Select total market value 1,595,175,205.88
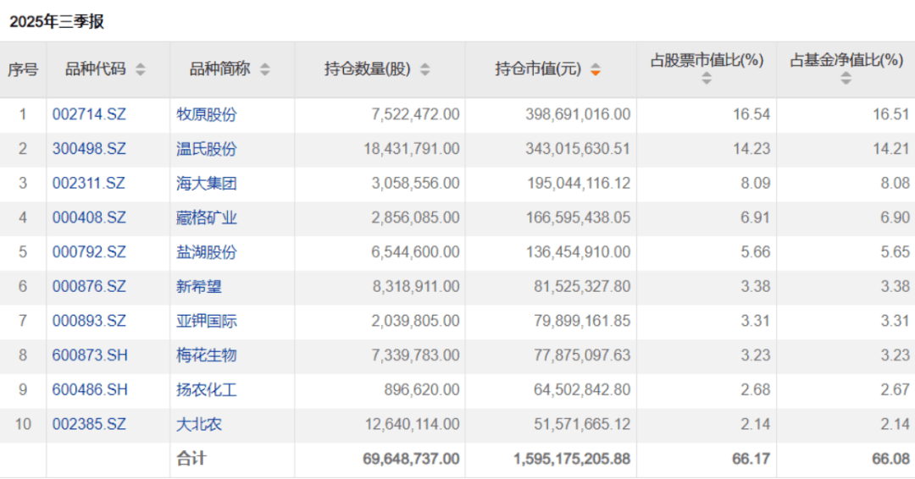This screenshot has width=915, height=479. coord(572,459)
